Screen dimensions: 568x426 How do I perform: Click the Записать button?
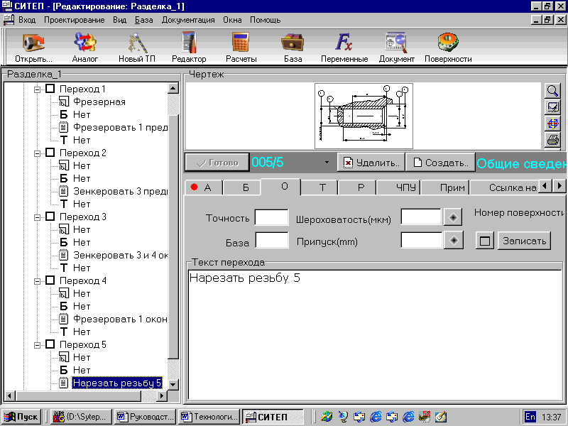[524, 241]
